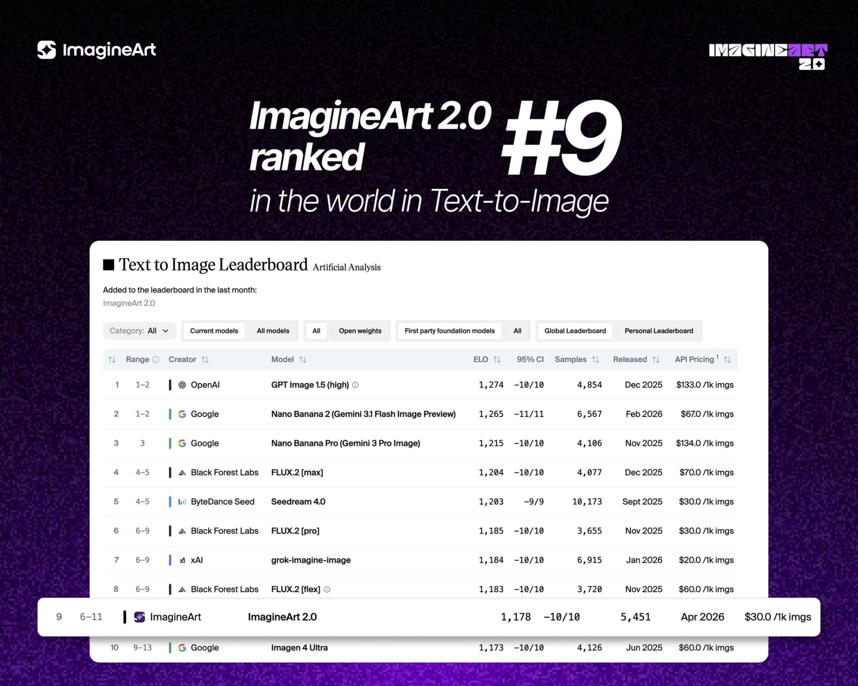This screenshot has width=858, height=686.
Task: Click the Sept 2025 release date
Action: [642, 502]
